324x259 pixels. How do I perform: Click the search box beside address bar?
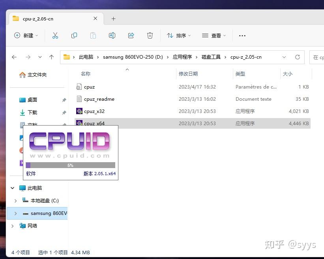click(x=317, y=57)
